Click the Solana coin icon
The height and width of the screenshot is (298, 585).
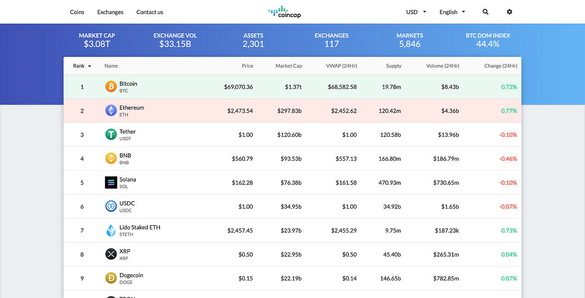coord(111,182)
